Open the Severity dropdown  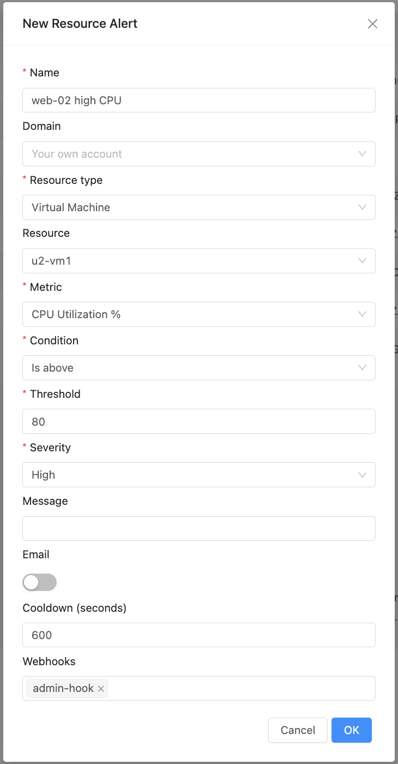click(199, 475)
